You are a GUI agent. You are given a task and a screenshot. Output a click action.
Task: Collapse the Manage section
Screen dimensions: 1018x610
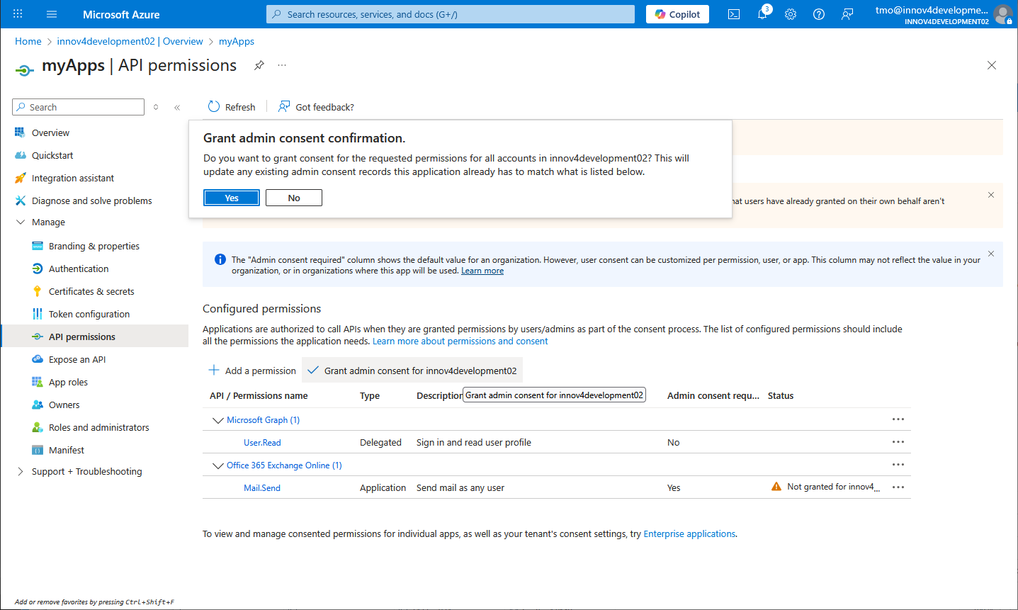21,222
